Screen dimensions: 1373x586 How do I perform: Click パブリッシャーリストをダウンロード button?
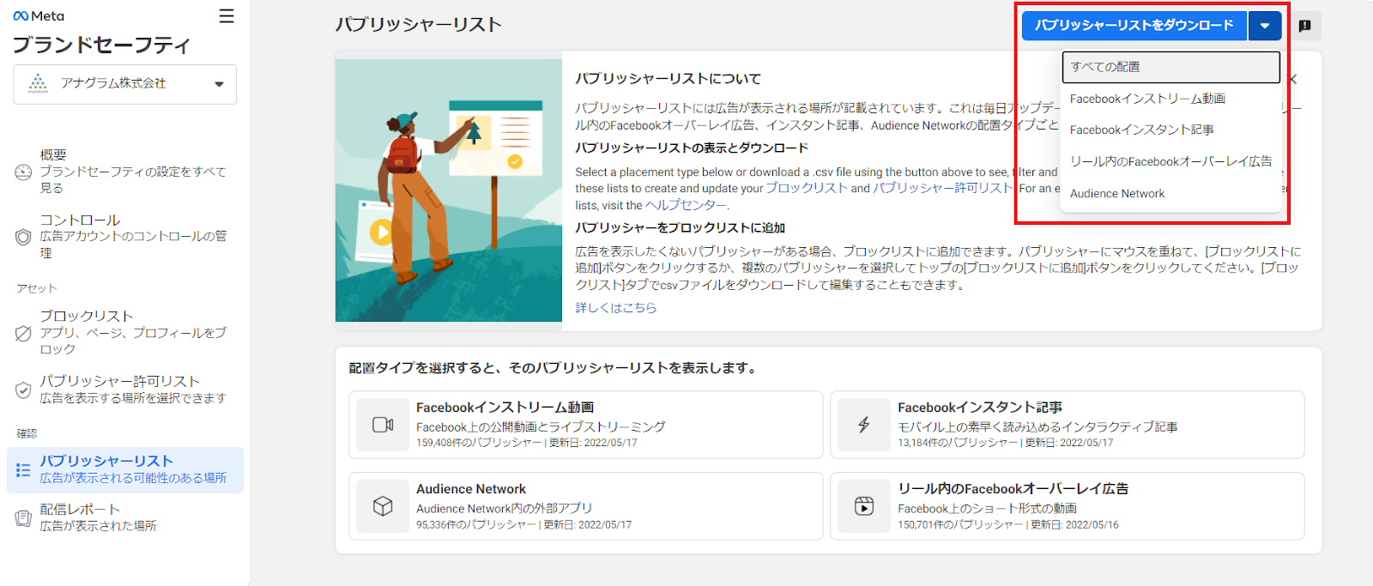click(x=1134, y=26)
